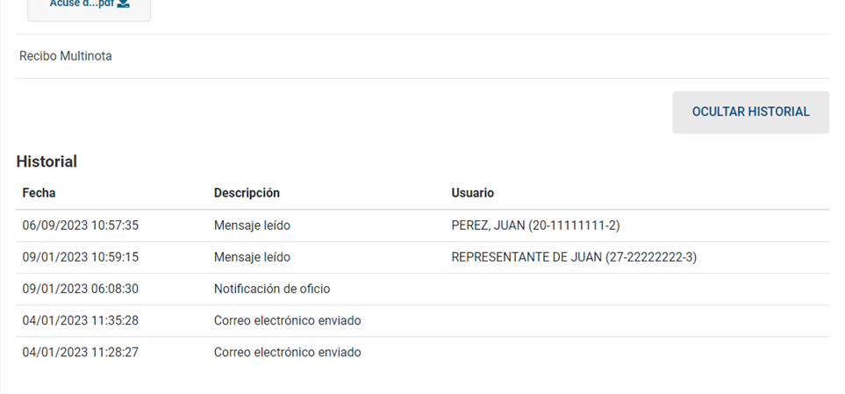Click the first Mensaje leído description
The height and width of the screenshot is (394, 845).
[252, 226]
